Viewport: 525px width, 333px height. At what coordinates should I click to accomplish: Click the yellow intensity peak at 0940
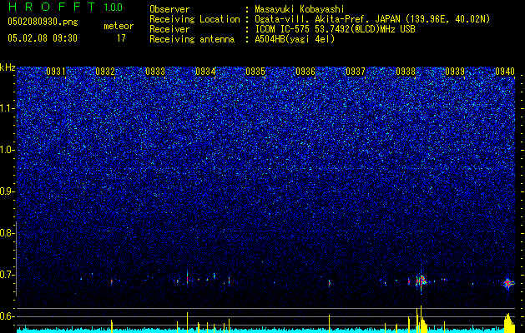pyautogui.click(x=509, y=323)
